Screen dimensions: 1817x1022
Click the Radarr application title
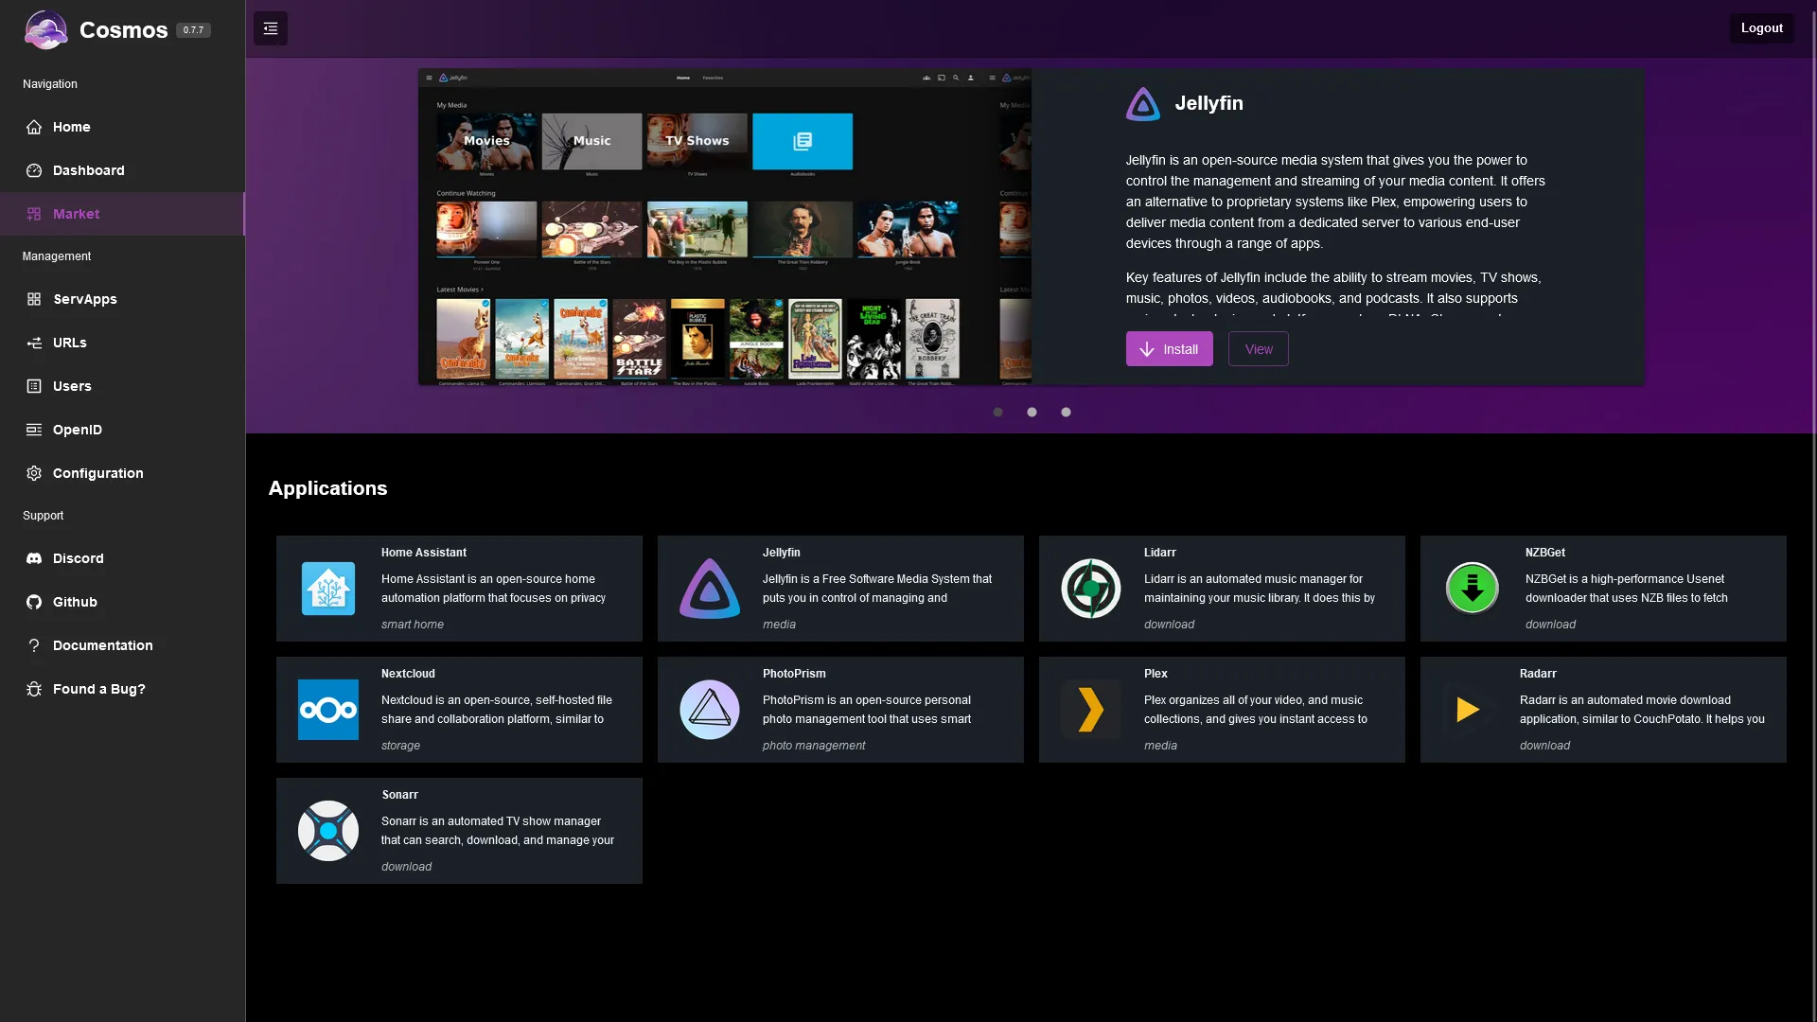1538,674
